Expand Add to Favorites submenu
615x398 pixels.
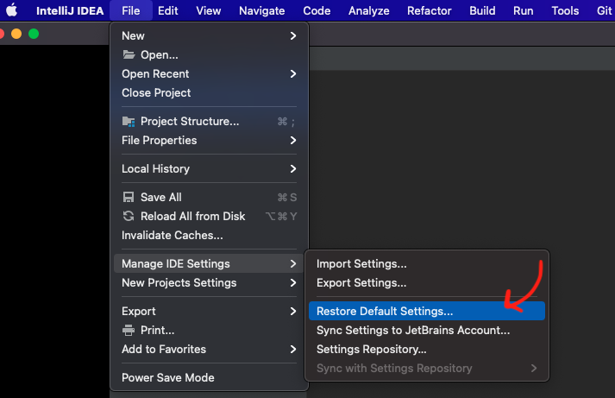pos(209,349)
